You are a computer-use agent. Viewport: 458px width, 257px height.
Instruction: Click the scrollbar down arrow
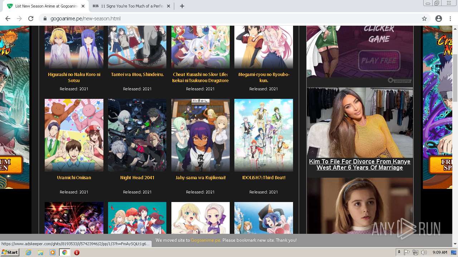click(x=455, y=244)
